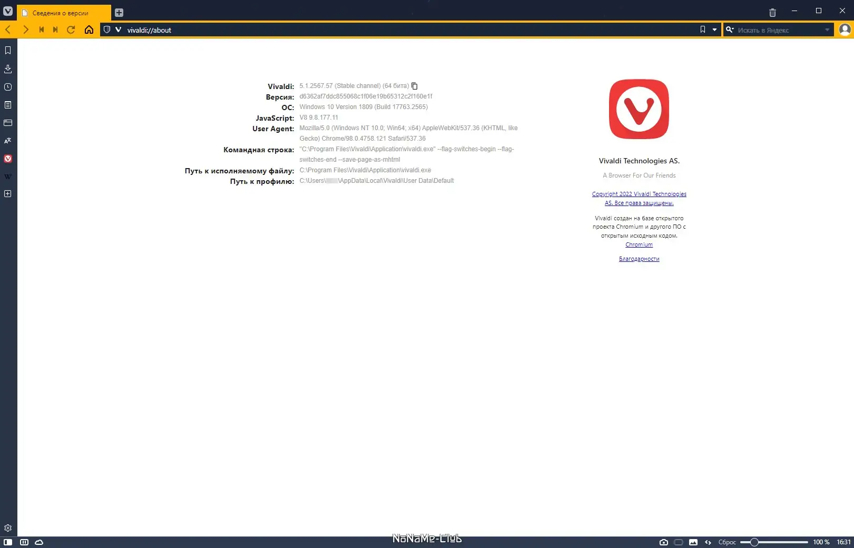Open the History side panel
This screenshot has width=854, height=548.
tap(8, 87)
